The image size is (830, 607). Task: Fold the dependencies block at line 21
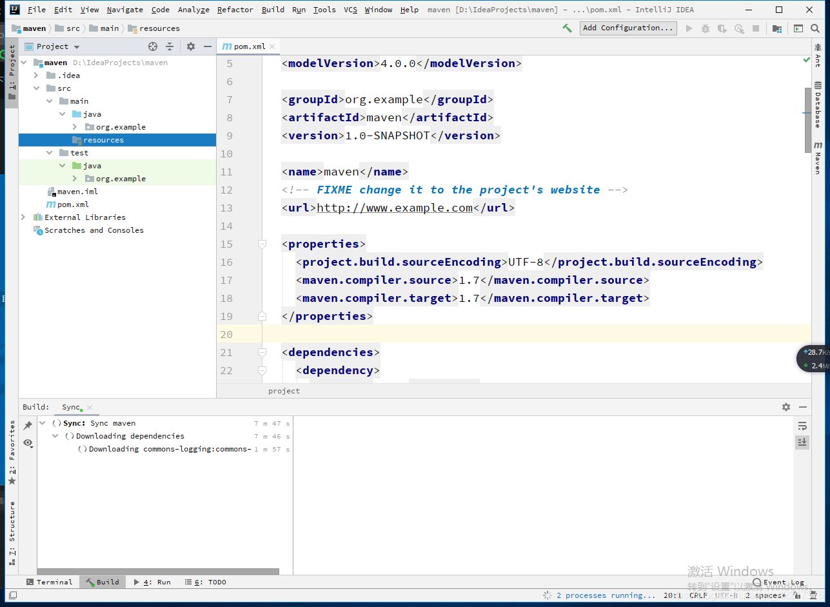262,352
